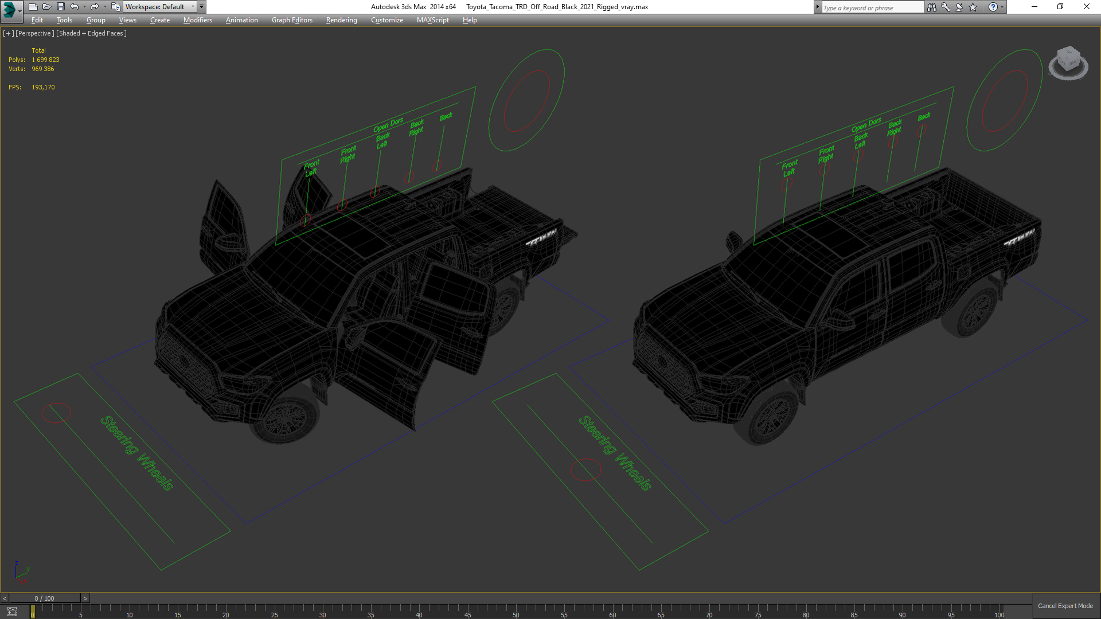Open the Workspace: Default dropdown
Image resolution: width=1101 pixels, height=619 pixels.
click(x=159, y=7)
